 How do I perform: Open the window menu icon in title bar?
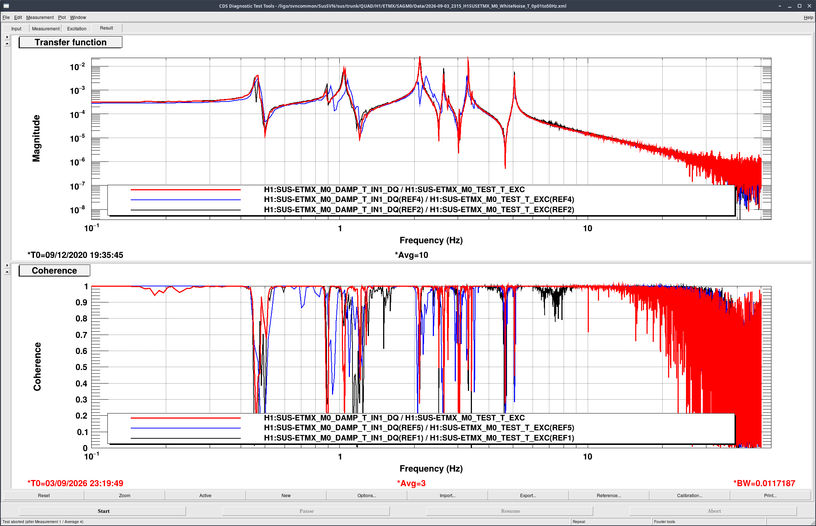point(6,6)
